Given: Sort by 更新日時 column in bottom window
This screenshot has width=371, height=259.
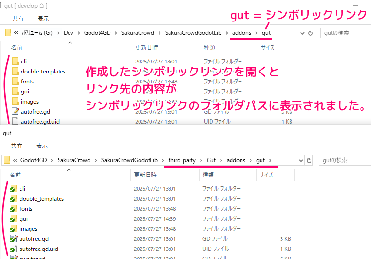Looking at the screenshot, I should point(145,175).
